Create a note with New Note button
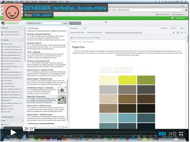190x142 pixels. (x=75, y=23)
